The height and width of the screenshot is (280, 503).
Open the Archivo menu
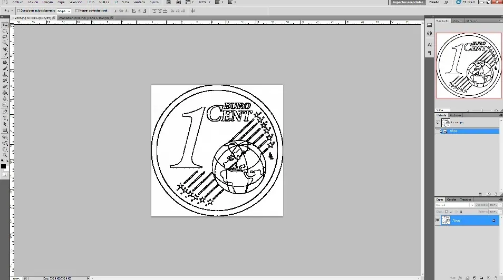click(18, 2)
